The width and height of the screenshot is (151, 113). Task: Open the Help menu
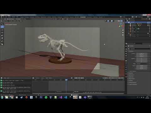pos(17,17)
